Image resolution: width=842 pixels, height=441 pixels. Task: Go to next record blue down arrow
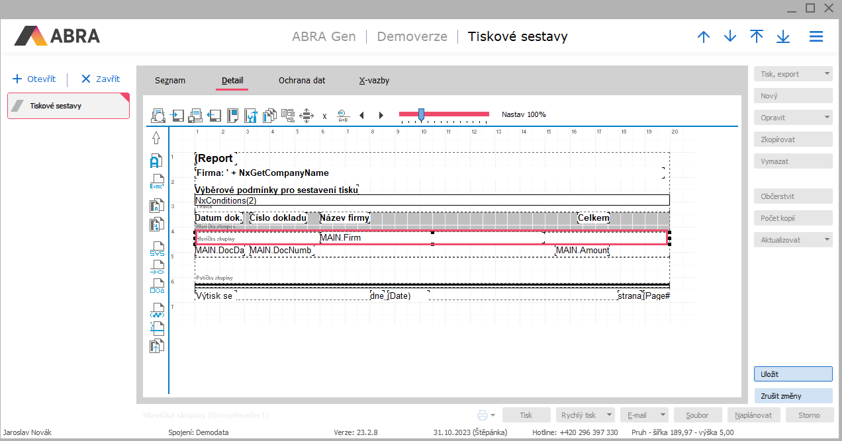pos(730,37)
